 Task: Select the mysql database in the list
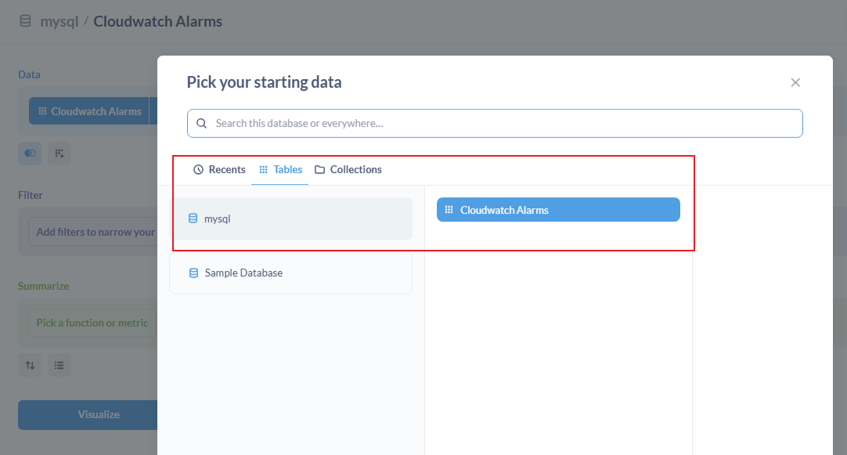point(291,218)
